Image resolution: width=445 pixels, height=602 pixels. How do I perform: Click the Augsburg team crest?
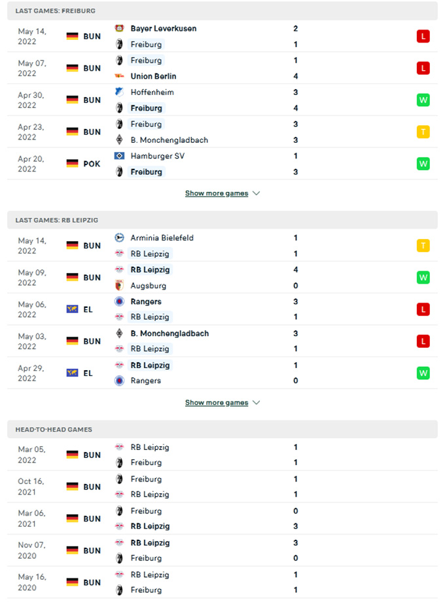pos(119,285)
